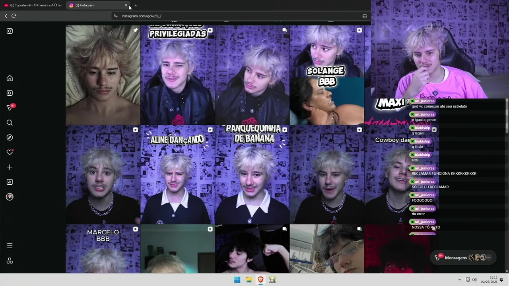Open File Explorer from taskbar
Screen dimensions: 509x286
pyautogui.click(x=249, y=280)
